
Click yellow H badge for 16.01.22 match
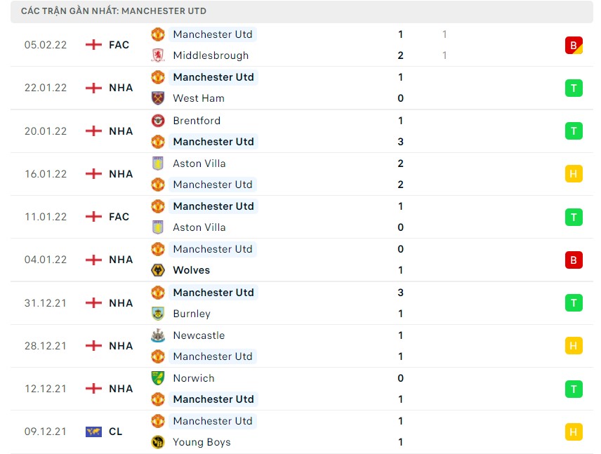574,174
